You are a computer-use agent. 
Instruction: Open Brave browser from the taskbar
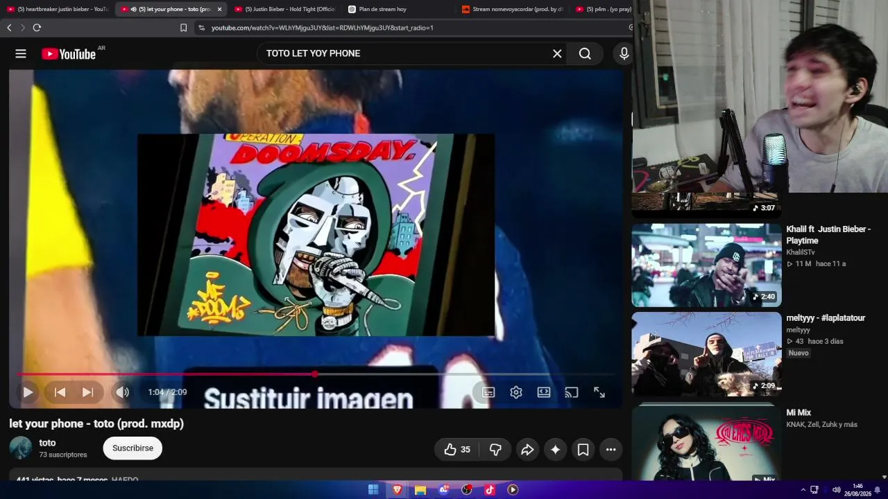(397, 490)
